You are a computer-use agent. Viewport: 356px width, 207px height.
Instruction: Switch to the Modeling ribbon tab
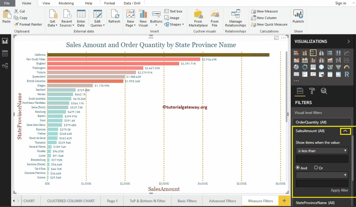click(x=66, y=3)
